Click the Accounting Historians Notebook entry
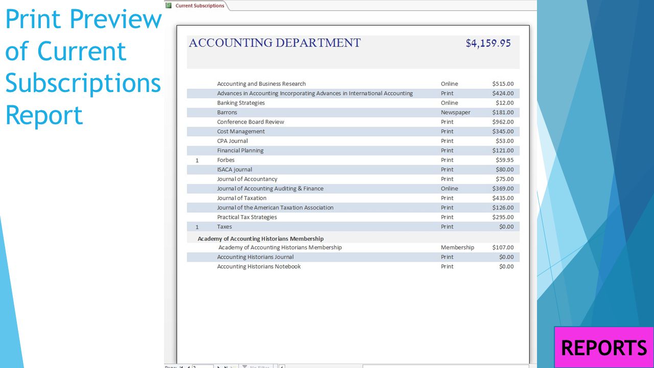654x368 pixels. [x=259, y=267]
